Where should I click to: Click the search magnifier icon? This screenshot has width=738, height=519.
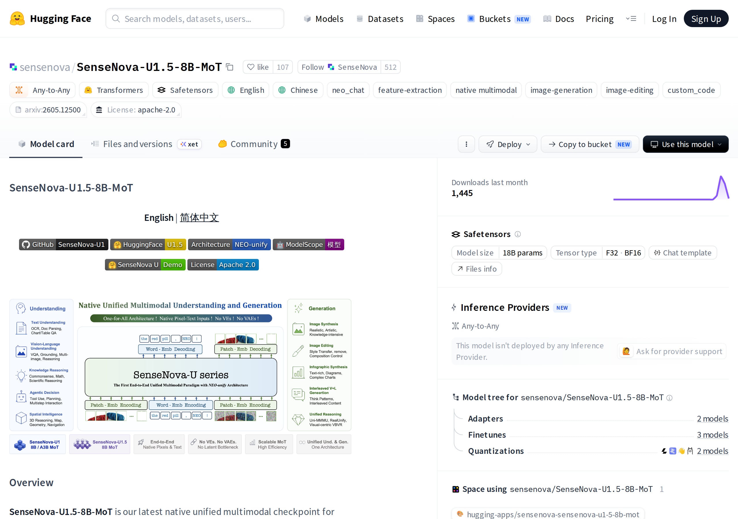(x=116, y=19)
